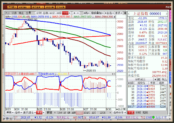Click green 连接正常 connection status icon
174x123 pixels.
point(153,117)
